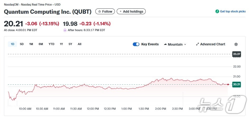This screenshot has width=250, height=117.
Task: Click the 23.27 previous close label
Action: tap(236, 54)
